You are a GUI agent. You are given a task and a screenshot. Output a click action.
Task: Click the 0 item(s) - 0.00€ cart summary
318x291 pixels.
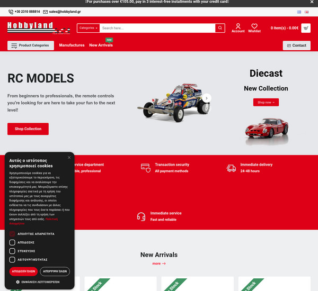point(284,28)
